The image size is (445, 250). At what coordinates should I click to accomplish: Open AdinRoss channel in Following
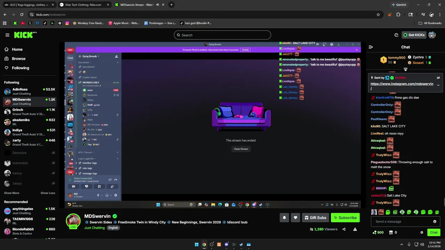[x=30, y=91]
